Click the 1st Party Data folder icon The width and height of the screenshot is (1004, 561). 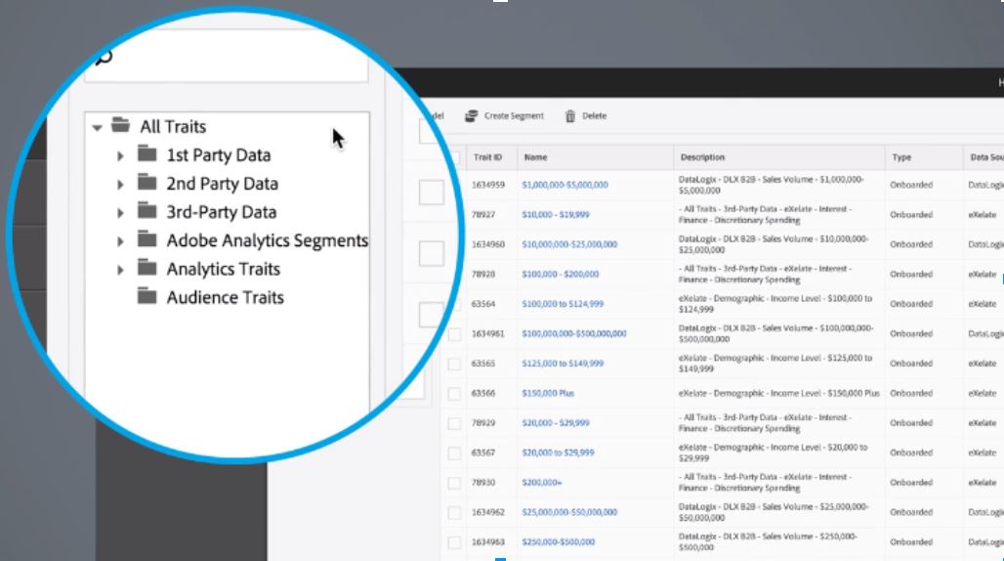pos(147,153)
